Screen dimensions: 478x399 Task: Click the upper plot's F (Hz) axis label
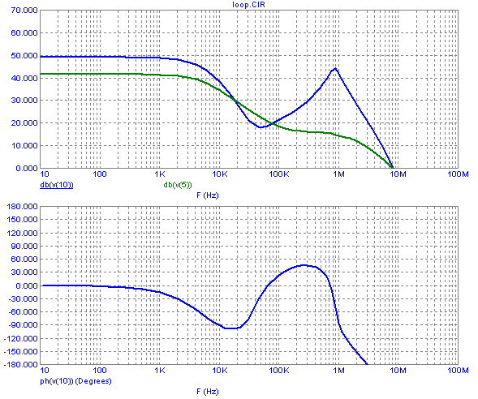point(208,195)
